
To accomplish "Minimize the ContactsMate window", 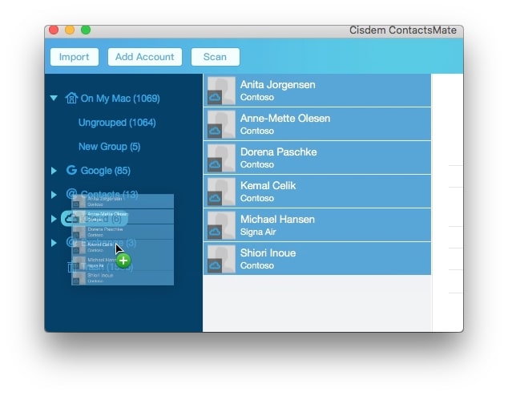I will pyautogui.click(x=70, y=30).
